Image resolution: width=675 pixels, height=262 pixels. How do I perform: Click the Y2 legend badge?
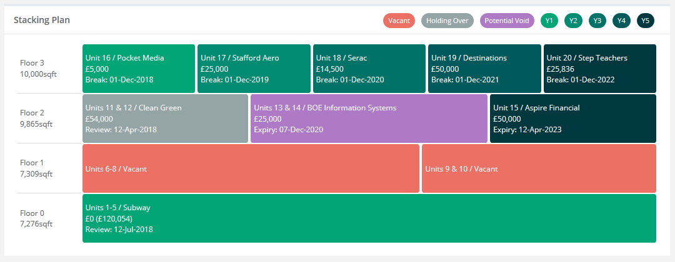coord(573,21)
